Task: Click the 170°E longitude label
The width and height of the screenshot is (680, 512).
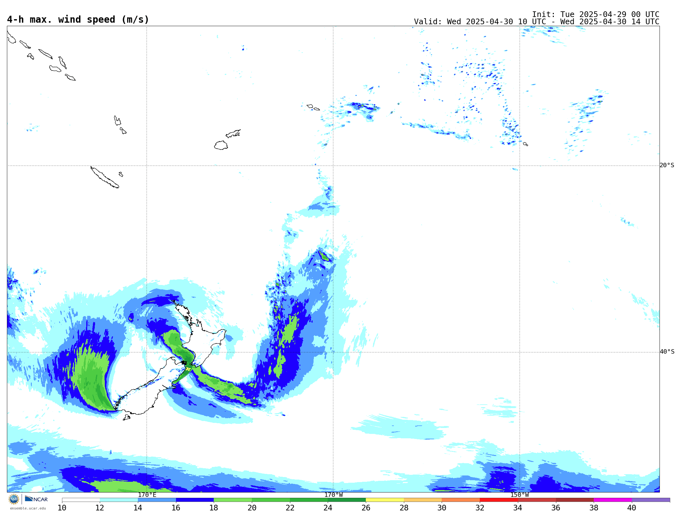Action: [x=147, y=495]
